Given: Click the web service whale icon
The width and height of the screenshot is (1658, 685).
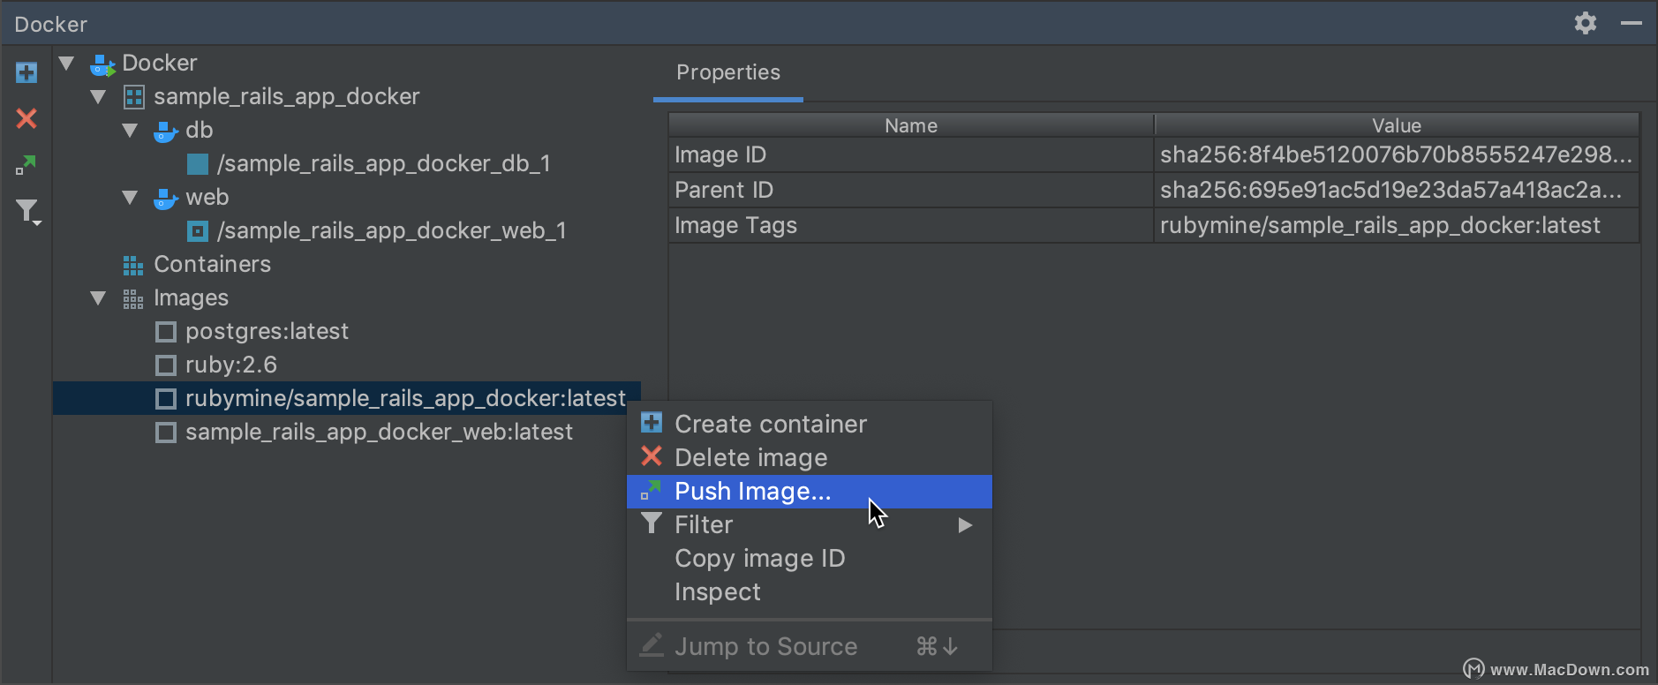Looking at the screenshot, I should [166, 199].
